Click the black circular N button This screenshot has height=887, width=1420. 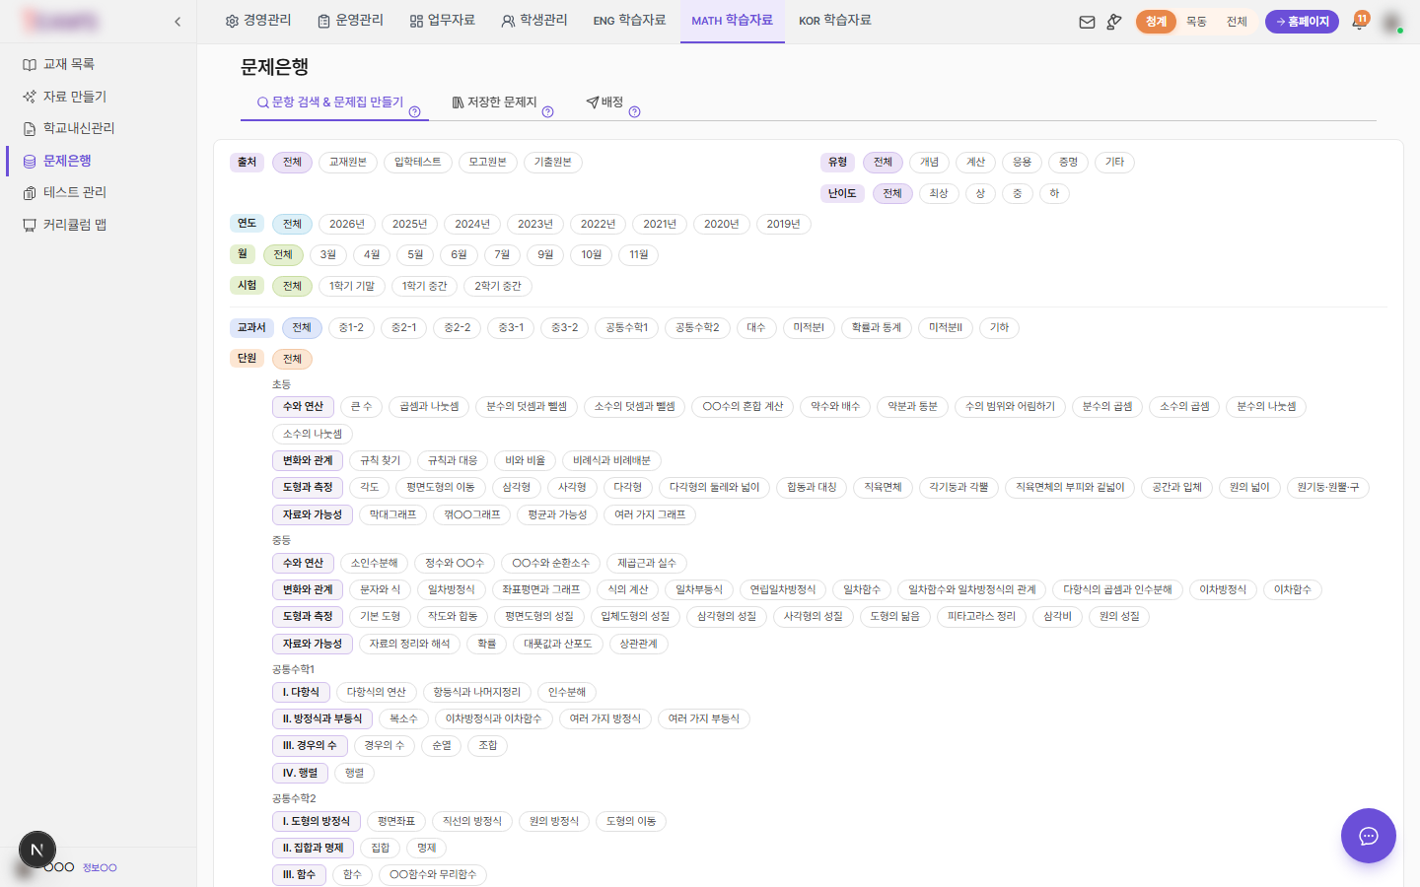tap(37, 850)
